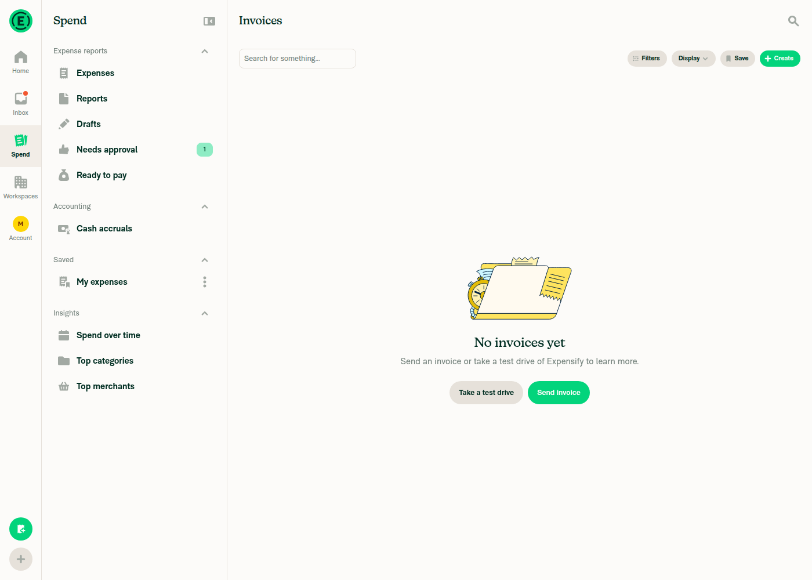Open Reports in the sidebar
This screenshot has width=812, height=580.
click(x=134, y=99)
